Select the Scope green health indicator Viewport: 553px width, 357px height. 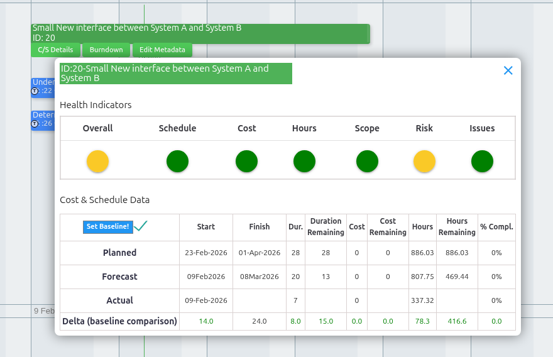point(367,161)
